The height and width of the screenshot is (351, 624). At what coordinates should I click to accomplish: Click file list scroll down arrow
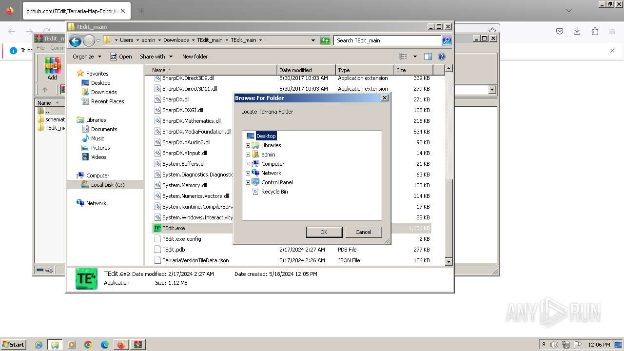tap(449, 262)
